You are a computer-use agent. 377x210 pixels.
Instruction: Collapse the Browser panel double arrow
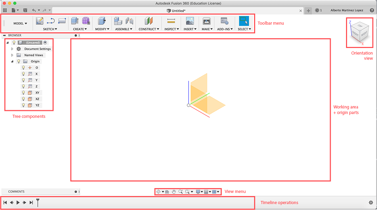point(4,35)
